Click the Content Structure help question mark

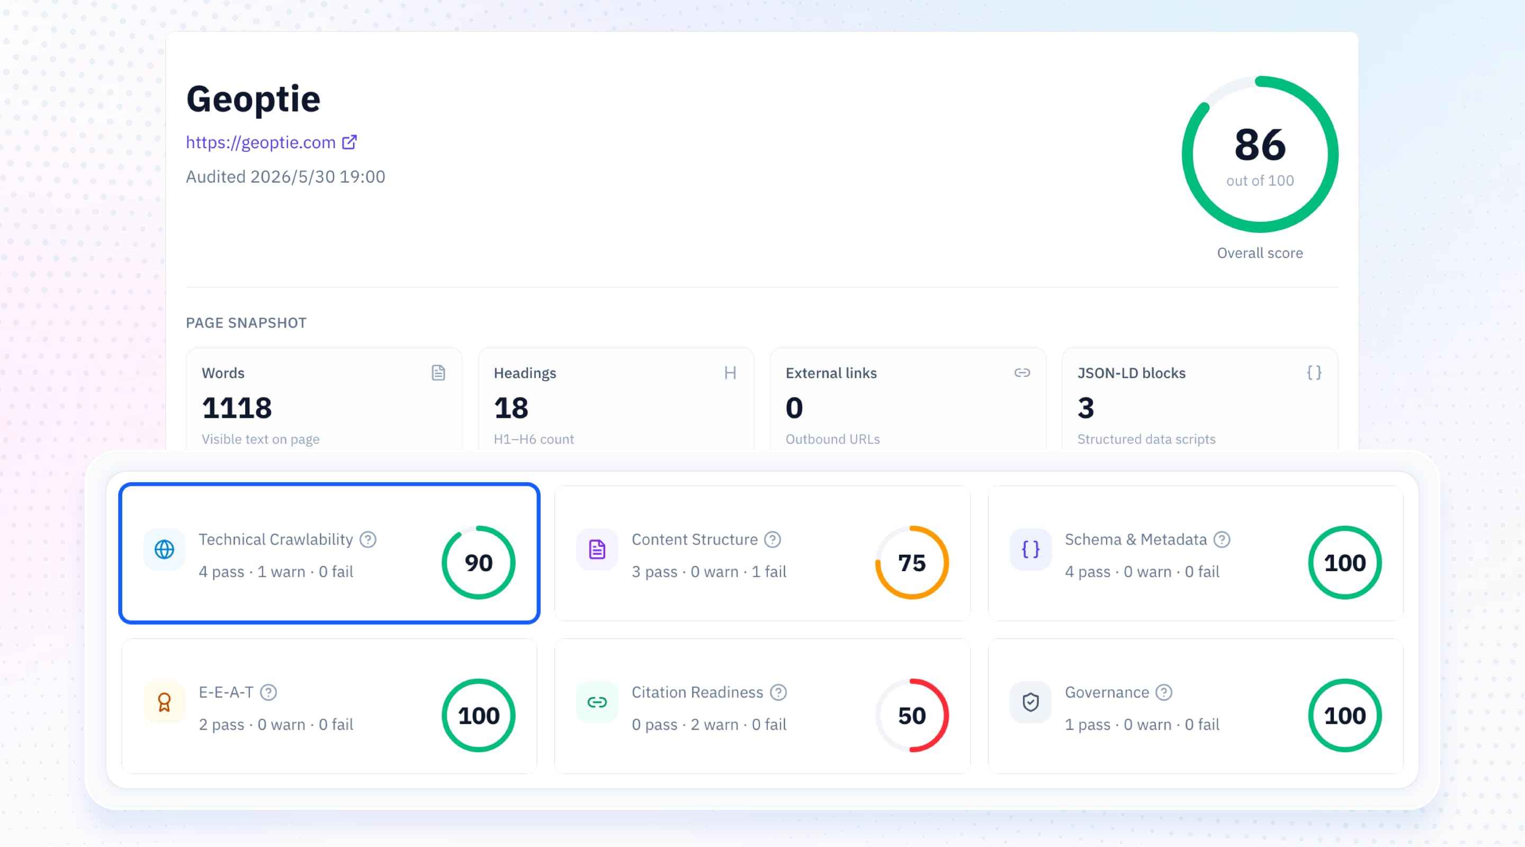click(772, 539)
